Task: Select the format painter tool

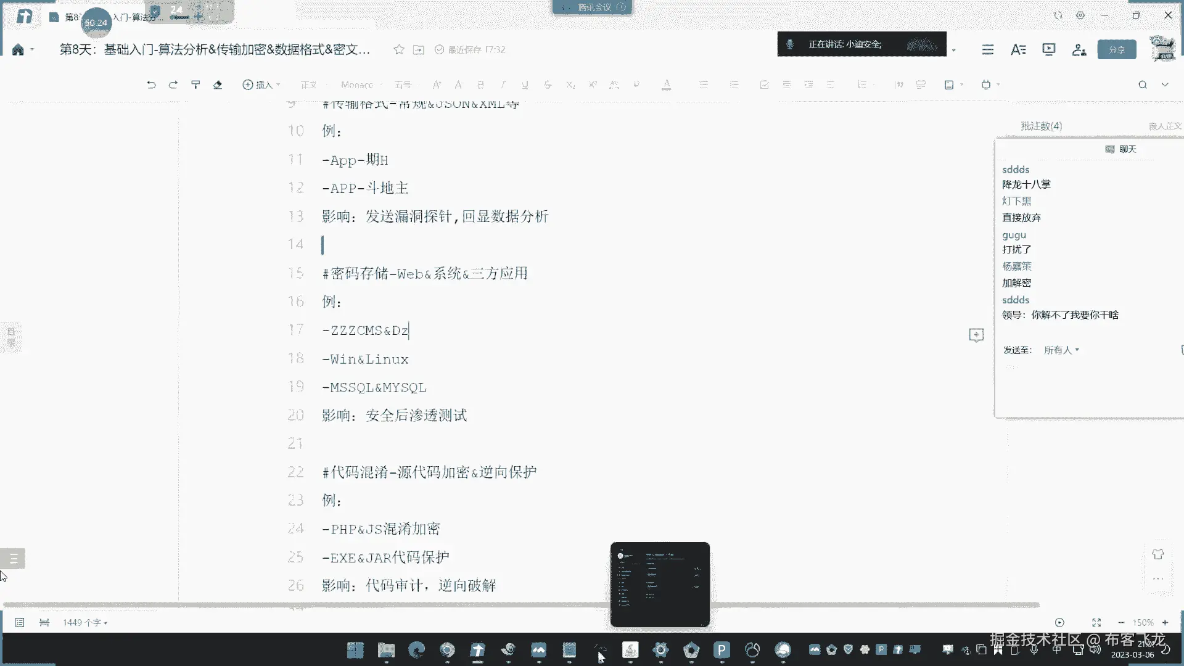Action: [x=195, y=84]
